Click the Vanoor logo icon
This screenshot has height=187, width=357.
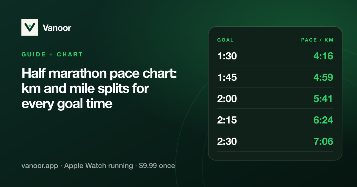(30, 27)
